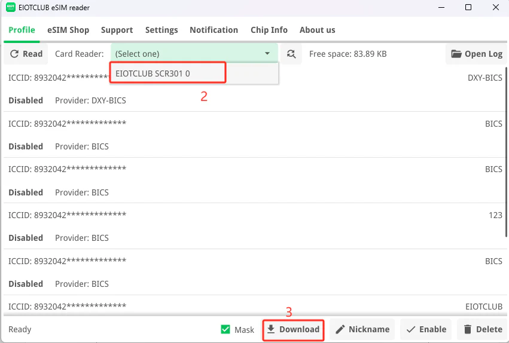Select the profile nicknamed 123
Image resolution: width=509 pixels, height=343 pixels.
coord(255,226)
